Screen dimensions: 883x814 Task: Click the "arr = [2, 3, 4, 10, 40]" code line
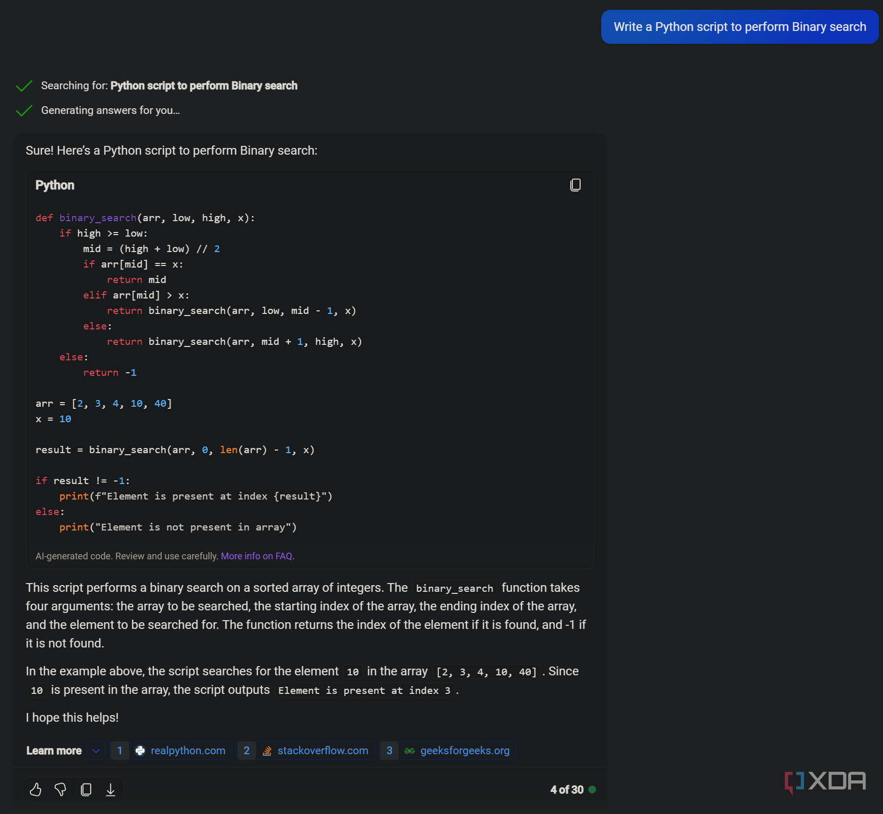point(104,404)
